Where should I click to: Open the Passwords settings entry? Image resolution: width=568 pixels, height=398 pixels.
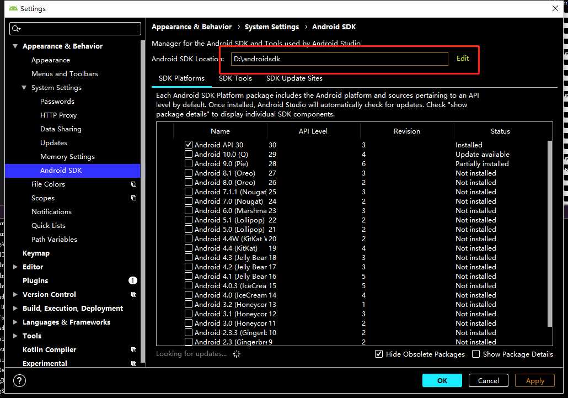(57, 102)
